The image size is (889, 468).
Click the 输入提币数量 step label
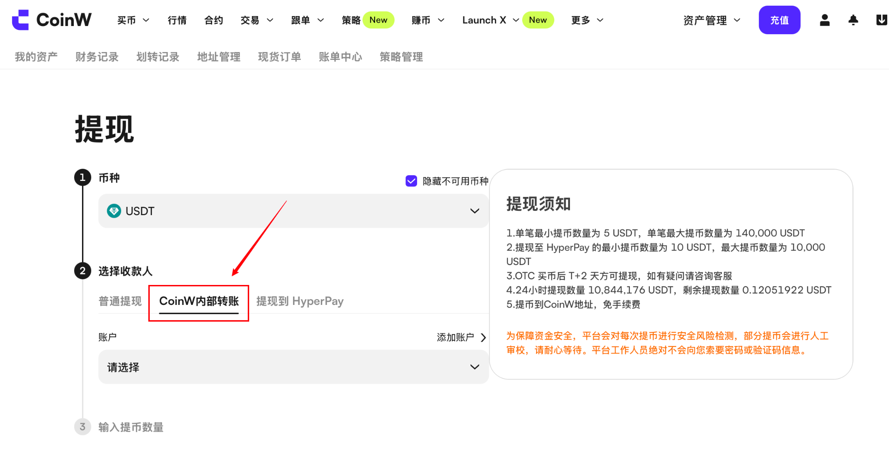[x=131, y=427]
